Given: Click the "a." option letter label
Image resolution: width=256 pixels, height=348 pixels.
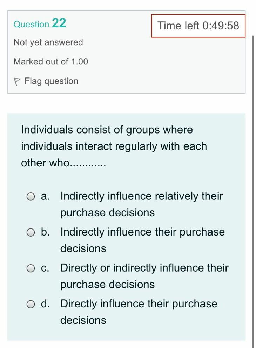Looking at the screenshot, I should click(45, 196).
